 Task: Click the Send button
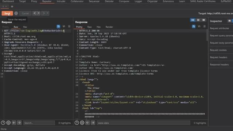point(7,13)
